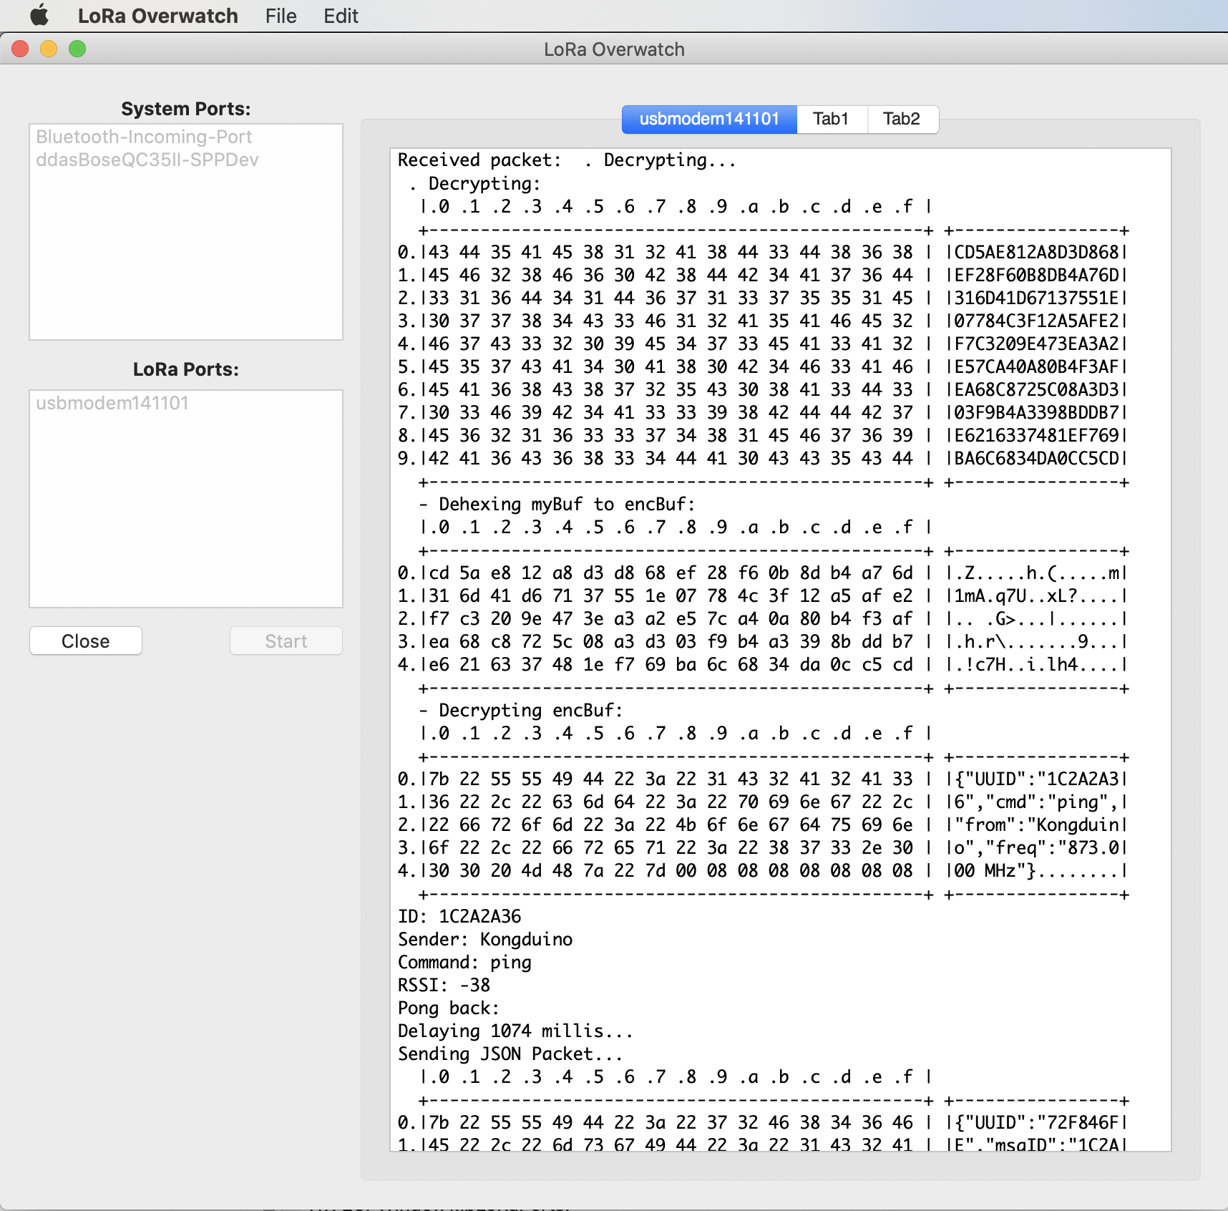Click the 'Sending JSON Packet...' line

(x=510, y=1054)
